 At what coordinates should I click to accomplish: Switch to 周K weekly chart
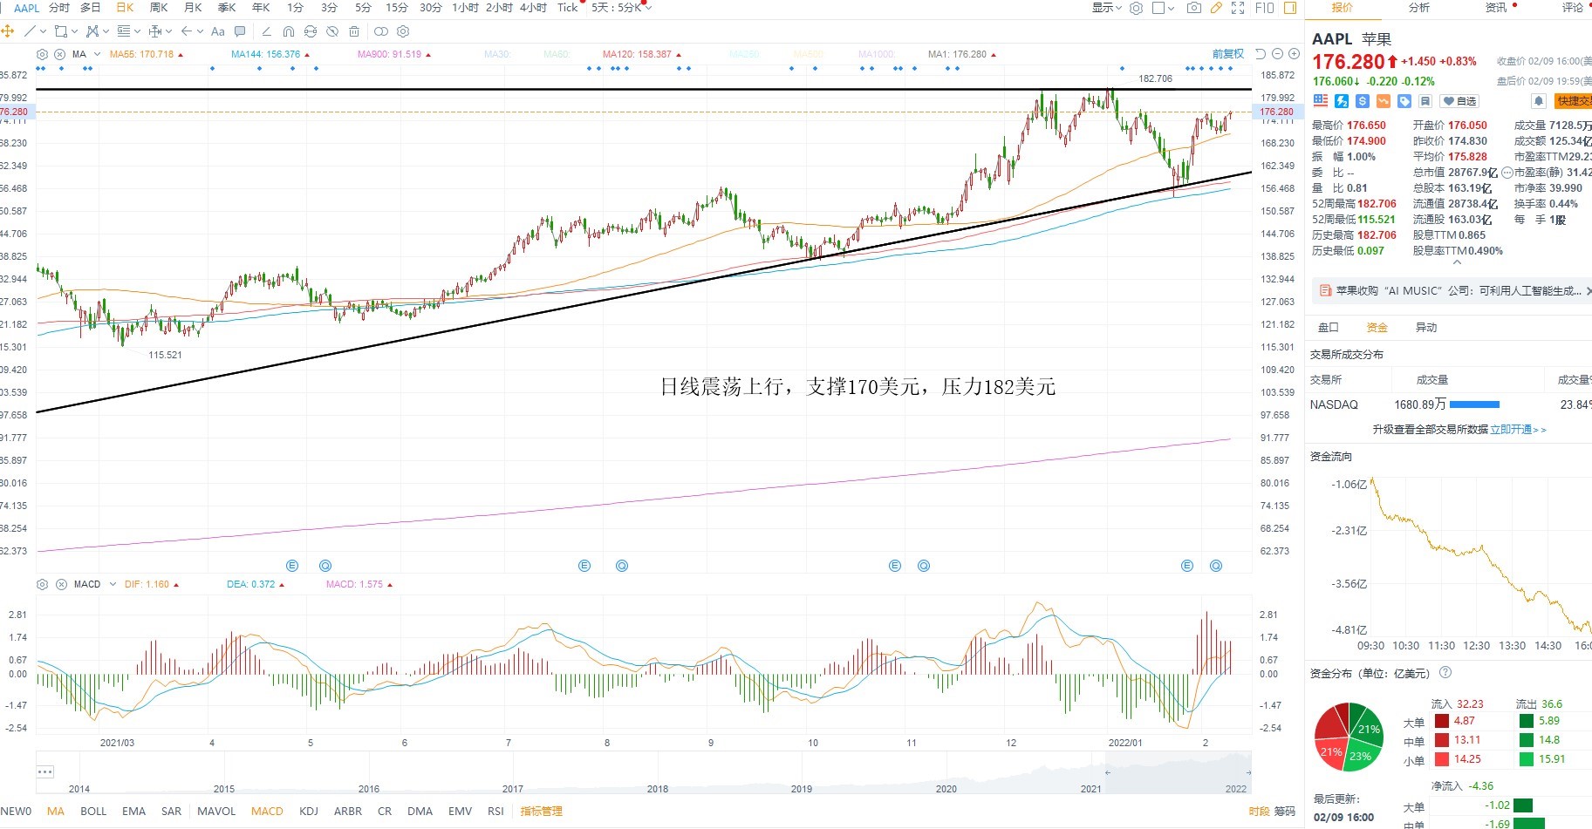click(x=159, y=8)
